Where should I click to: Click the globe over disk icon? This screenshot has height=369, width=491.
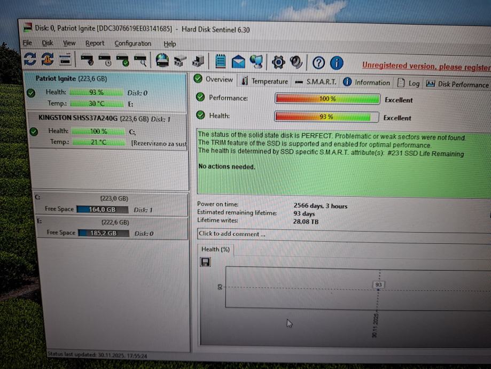point(162,60)
